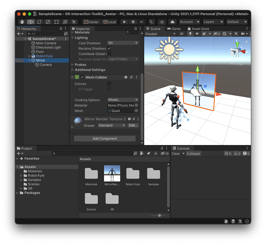Pick Physic Material object selector

pos(136,105)
